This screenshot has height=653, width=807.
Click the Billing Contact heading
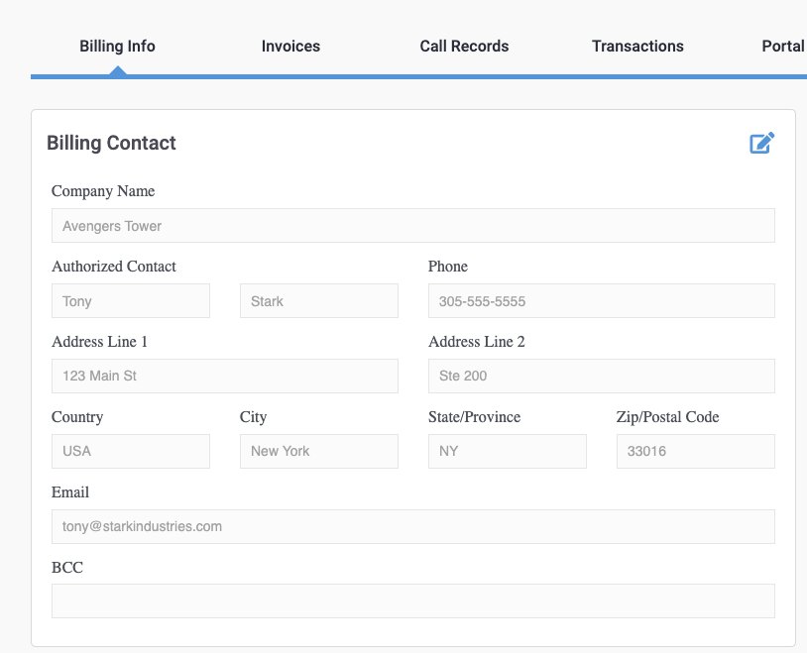tap(111, 143)
